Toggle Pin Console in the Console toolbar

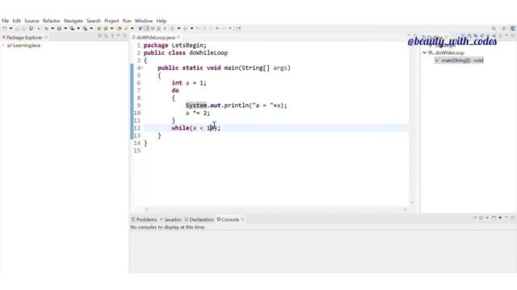click(x=475, y=217)
